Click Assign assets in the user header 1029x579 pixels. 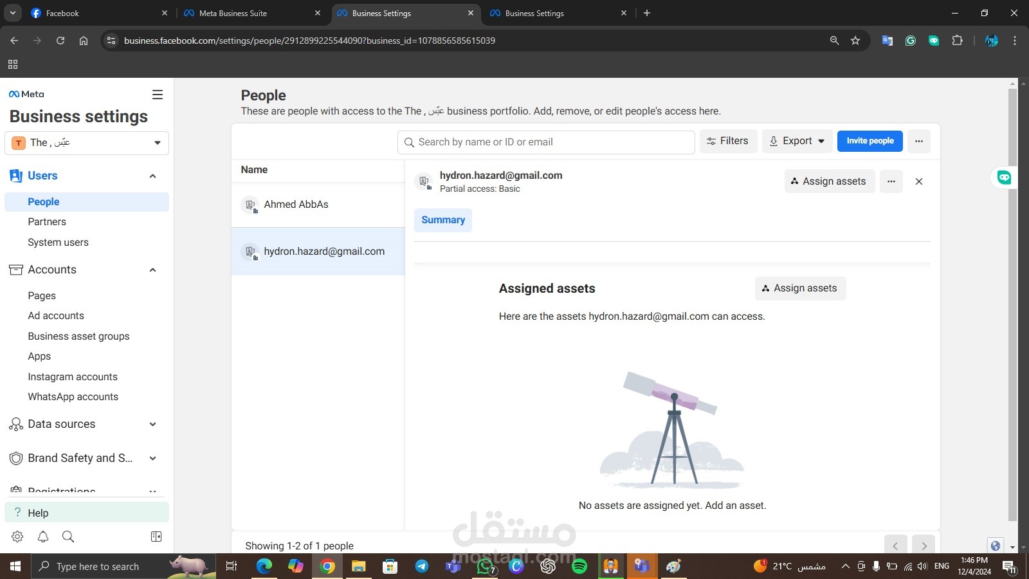[830, 181]
